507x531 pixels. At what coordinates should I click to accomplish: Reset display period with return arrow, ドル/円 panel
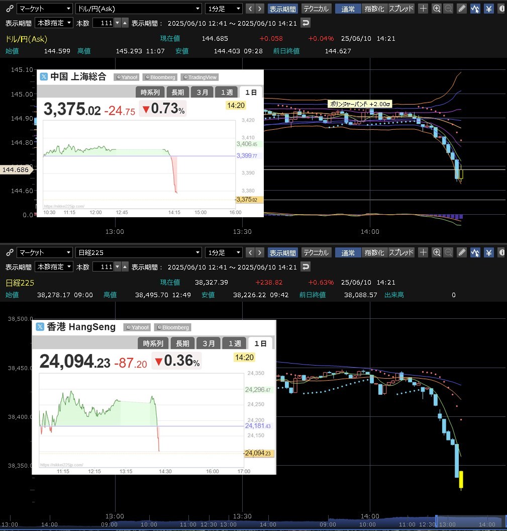click(x=306, y=23)
